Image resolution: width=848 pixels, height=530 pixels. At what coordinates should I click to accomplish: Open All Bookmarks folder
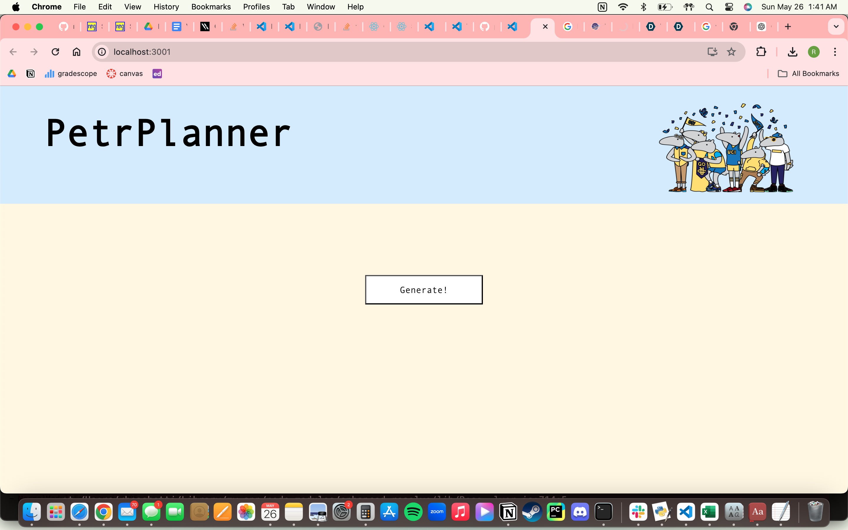coord(808,74)
